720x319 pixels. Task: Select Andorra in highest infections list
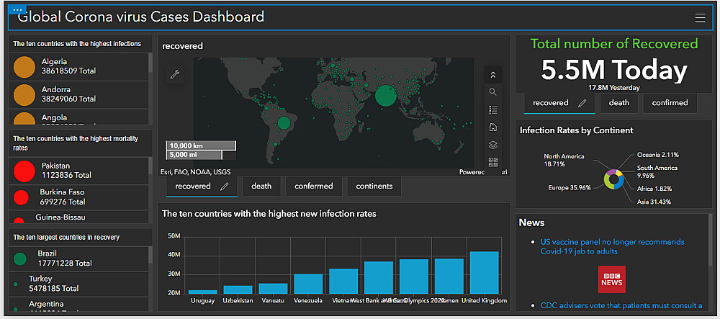pos(78,94)
